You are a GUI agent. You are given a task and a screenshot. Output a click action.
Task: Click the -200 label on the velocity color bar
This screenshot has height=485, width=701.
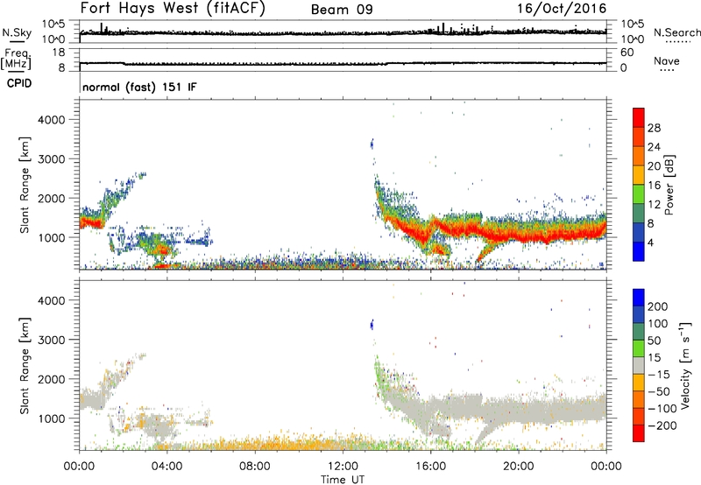[662, 425]
